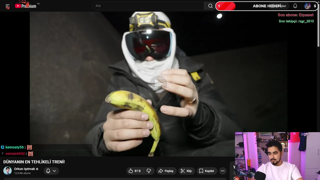Save video with Kaydet button
Viewport: 320px width, 180px height.
pyautogui.click(x=206, y=171)
